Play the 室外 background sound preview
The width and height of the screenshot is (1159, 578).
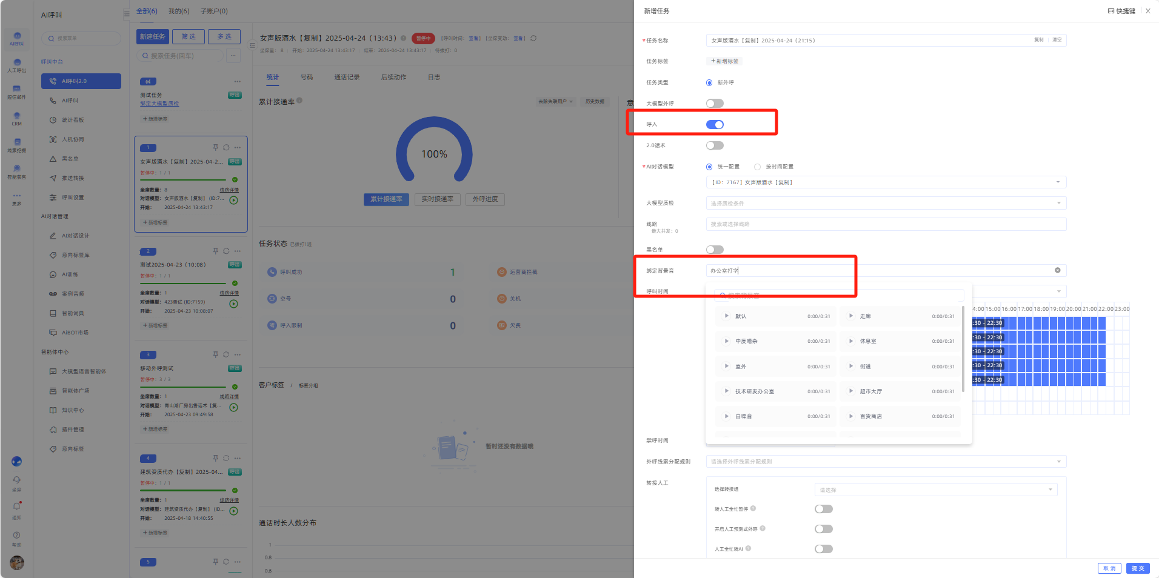(x=726, y=366)
